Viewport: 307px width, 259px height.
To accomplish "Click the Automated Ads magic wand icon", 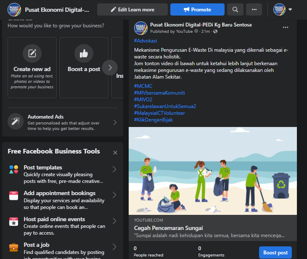I will click(16, 122).
